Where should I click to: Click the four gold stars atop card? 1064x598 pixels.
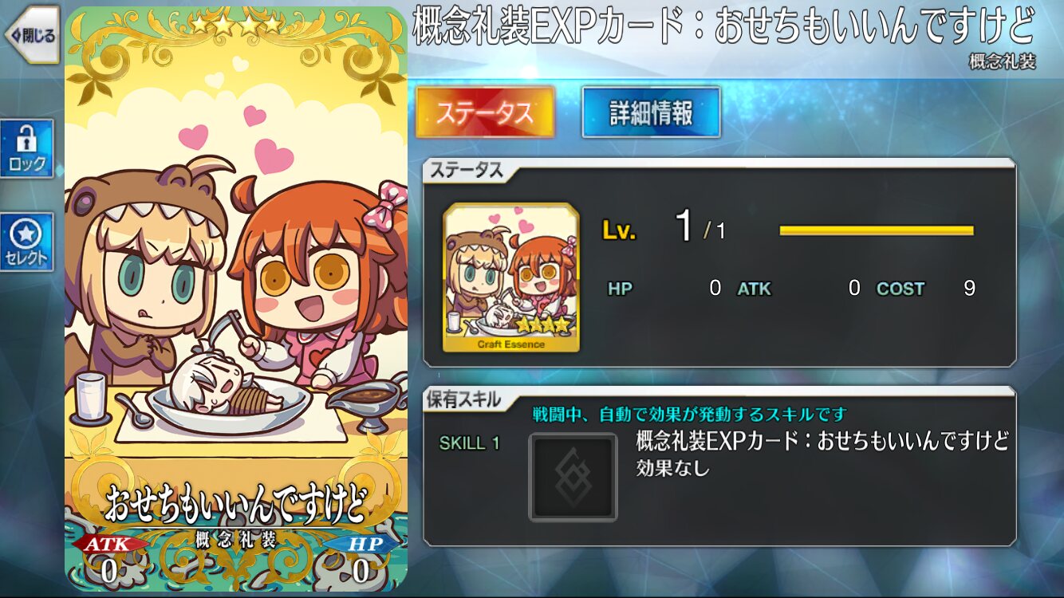pos(236,24)
